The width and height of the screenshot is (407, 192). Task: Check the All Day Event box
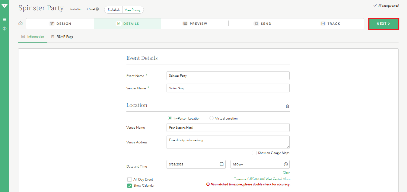point(129,179)
